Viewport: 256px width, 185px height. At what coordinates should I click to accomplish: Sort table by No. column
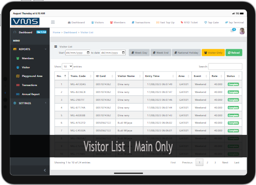pyautogui.click(x=61, y=76)
